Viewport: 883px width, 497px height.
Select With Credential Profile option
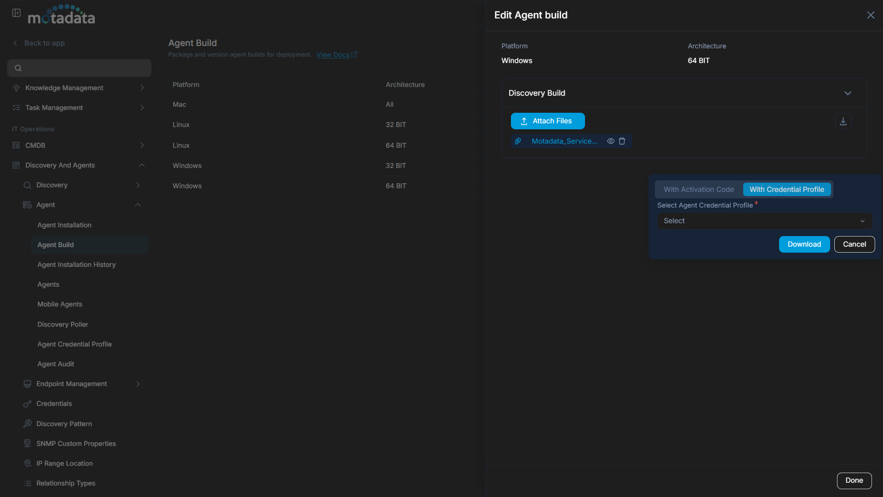coord(787,190)
